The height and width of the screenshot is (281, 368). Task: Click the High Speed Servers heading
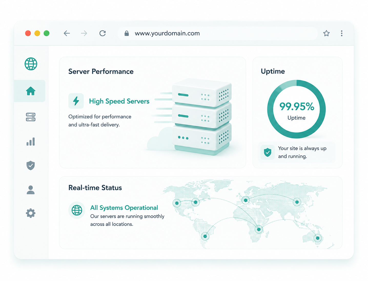[119, 101]
